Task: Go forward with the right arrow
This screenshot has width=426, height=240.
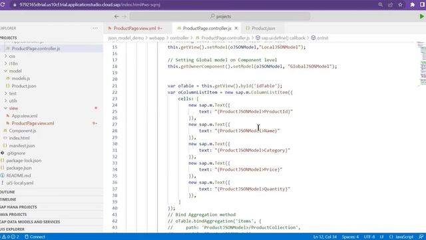Action: click(124, 16)
